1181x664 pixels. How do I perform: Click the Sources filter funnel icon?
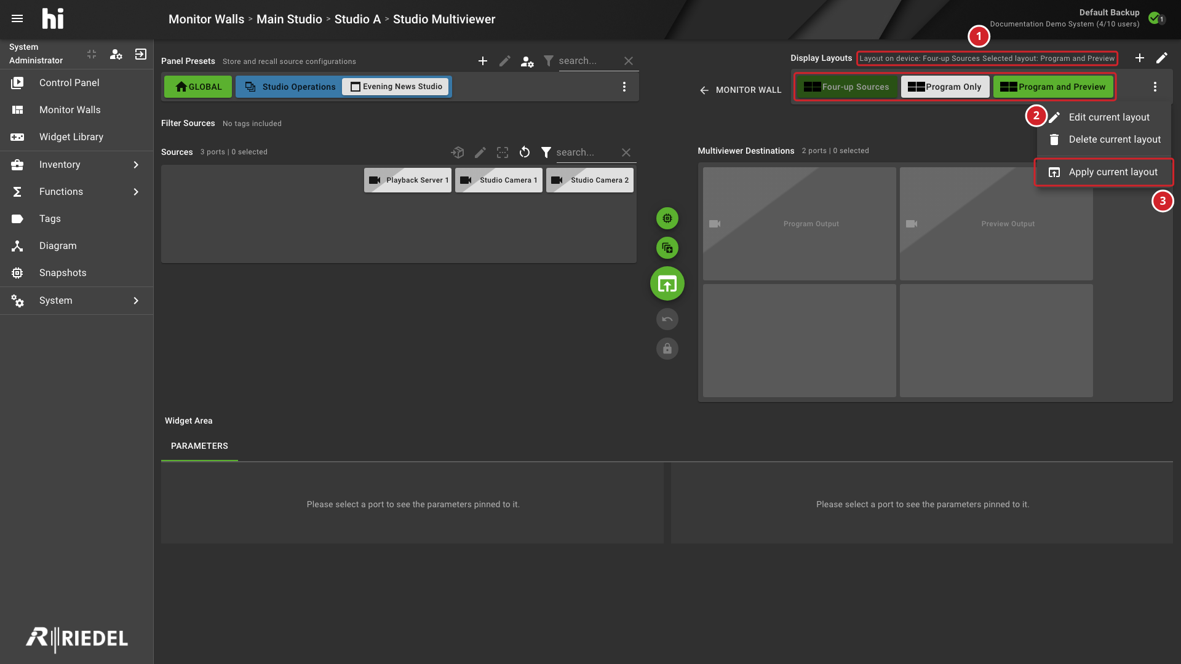[x=546, y=152]
